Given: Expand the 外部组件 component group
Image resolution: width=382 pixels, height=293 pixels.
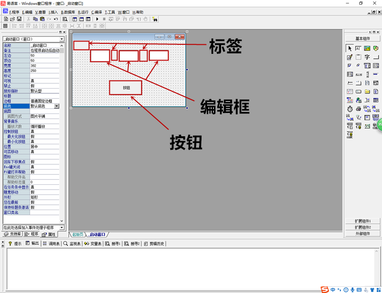Looking at the screenshot, I should click(362, 233).
